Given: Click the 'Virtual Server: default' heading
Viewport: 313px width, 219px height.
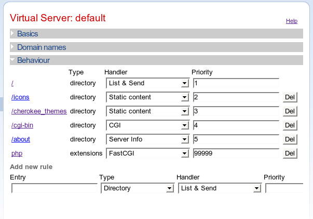Looking at the screenshot, I should pyautogui.click(x=58, y=18).
